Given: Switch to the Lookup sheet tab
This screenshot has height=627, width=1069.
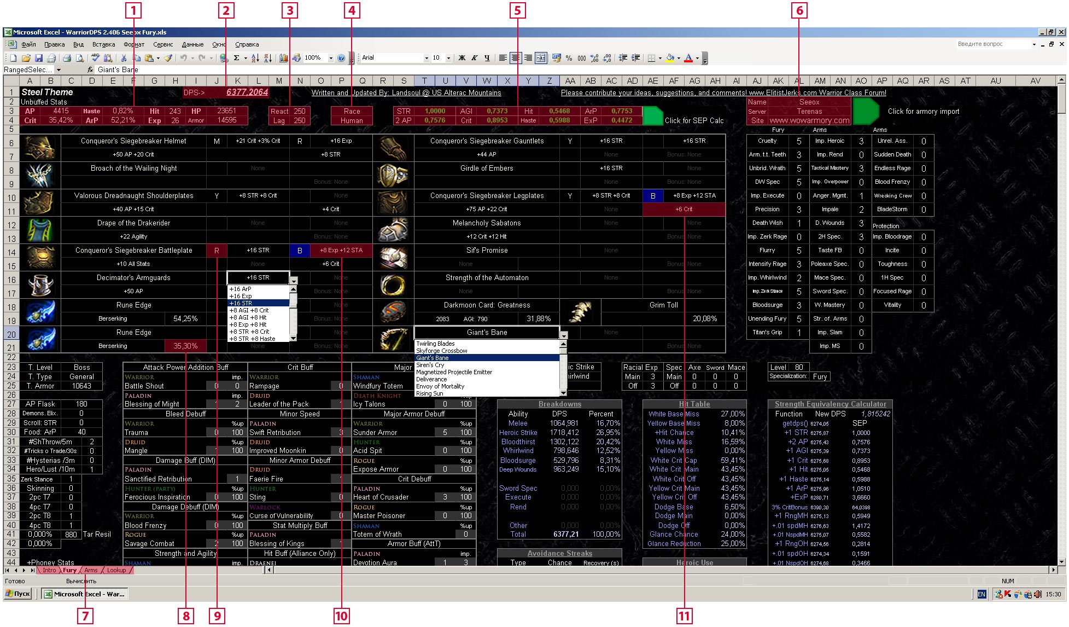Looking at the screenshot, I should [116, 570].
